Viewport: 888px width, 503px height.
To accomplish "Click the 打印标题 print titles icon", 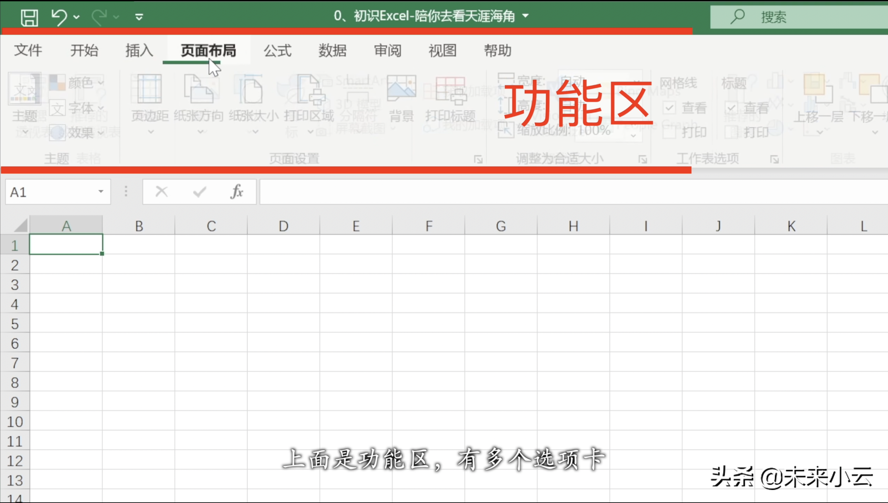I will 450,91.
